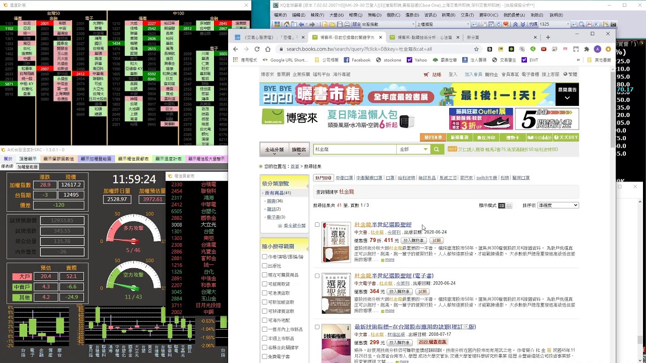
Task: Click the XQ toolbar zoom magnifier icon
Action: click(581, 24)
